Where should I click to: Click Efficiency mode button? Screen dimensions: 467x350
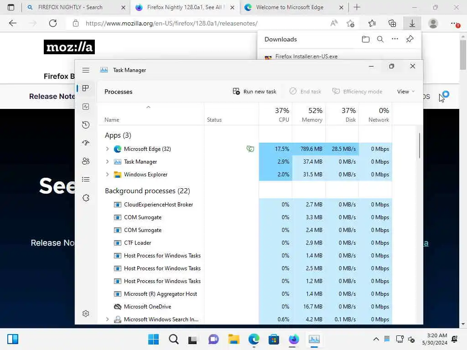coord(357,92)
